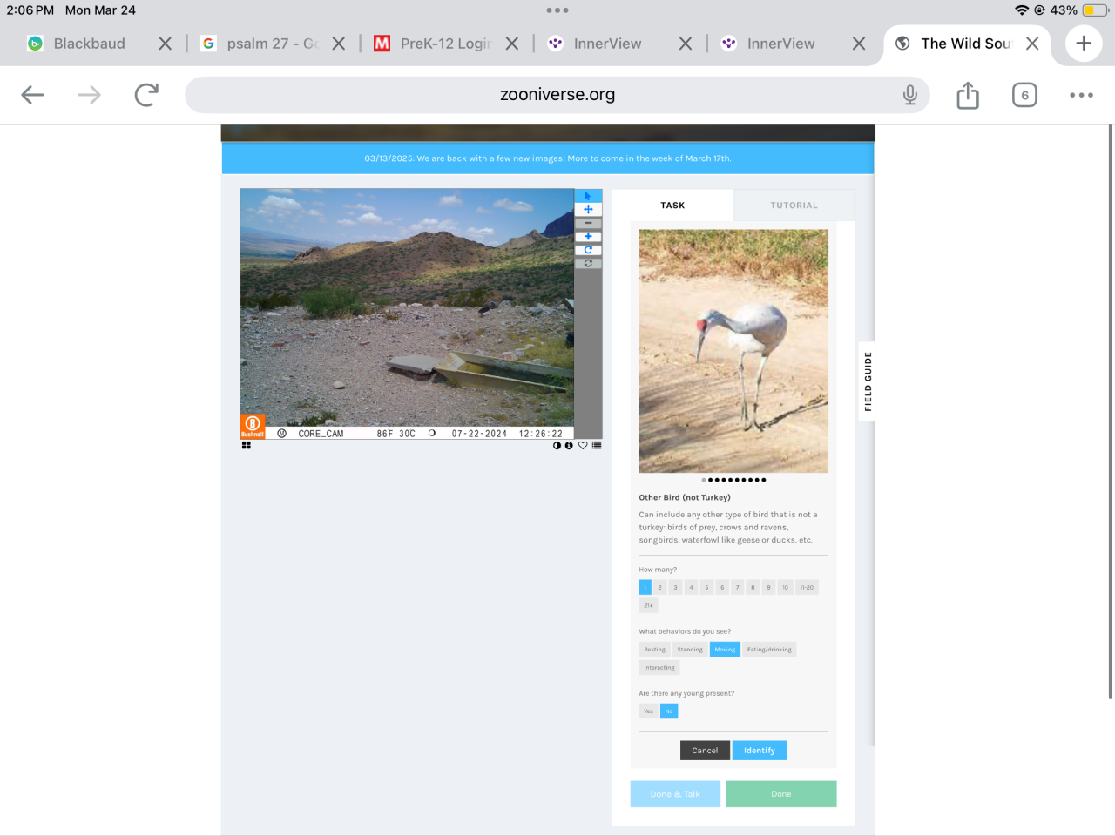The height and width of the screenshot is (836, 1115).
Task: Toggle the Standing behavior
Action: pos(690,650)
